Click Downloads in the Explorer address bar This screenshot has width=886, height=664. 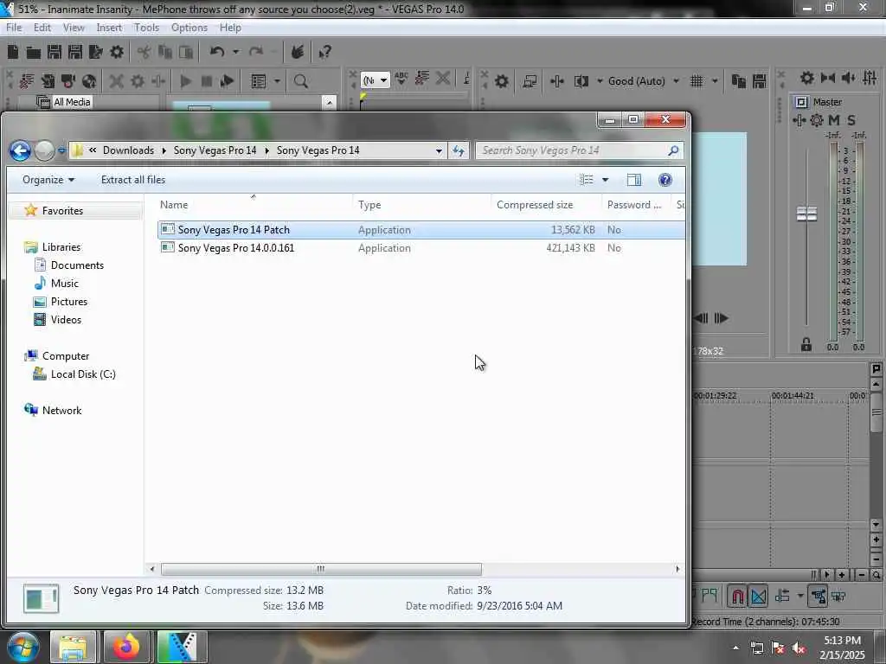[128, 150]
